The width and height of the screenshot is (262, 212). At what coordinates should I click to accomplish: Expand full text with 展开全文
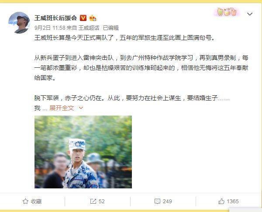[x=62, y=108]
